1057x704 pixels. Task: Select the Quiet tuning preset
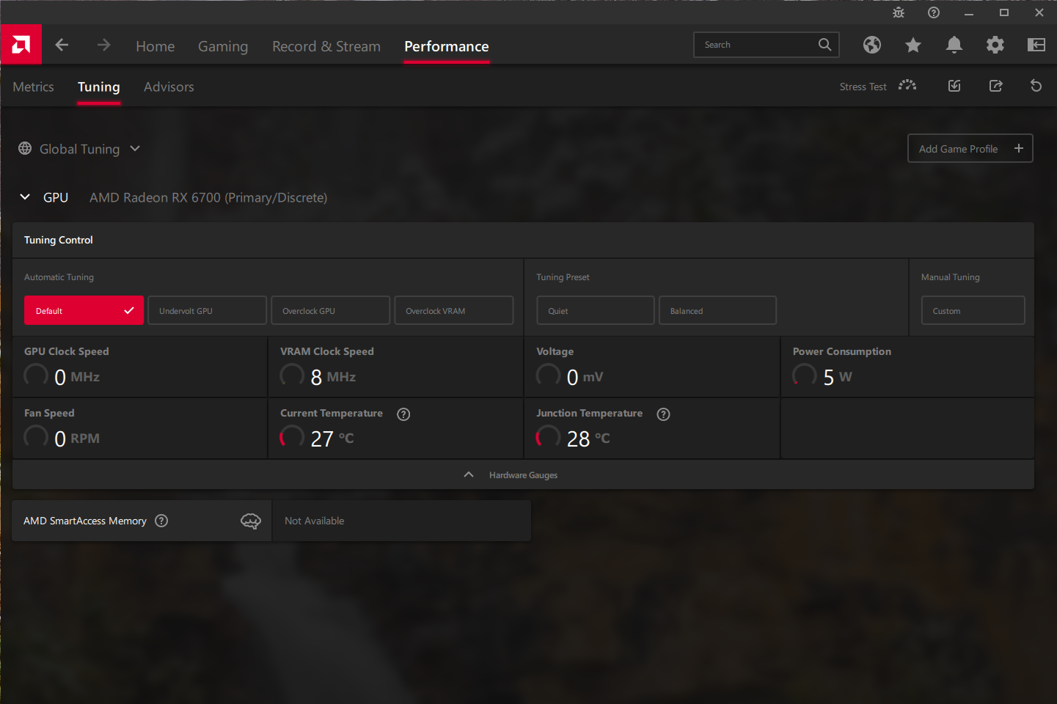[x=596, y=310]
